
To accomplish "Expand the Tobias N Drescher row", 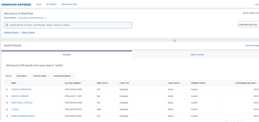I will click(7, 90).
